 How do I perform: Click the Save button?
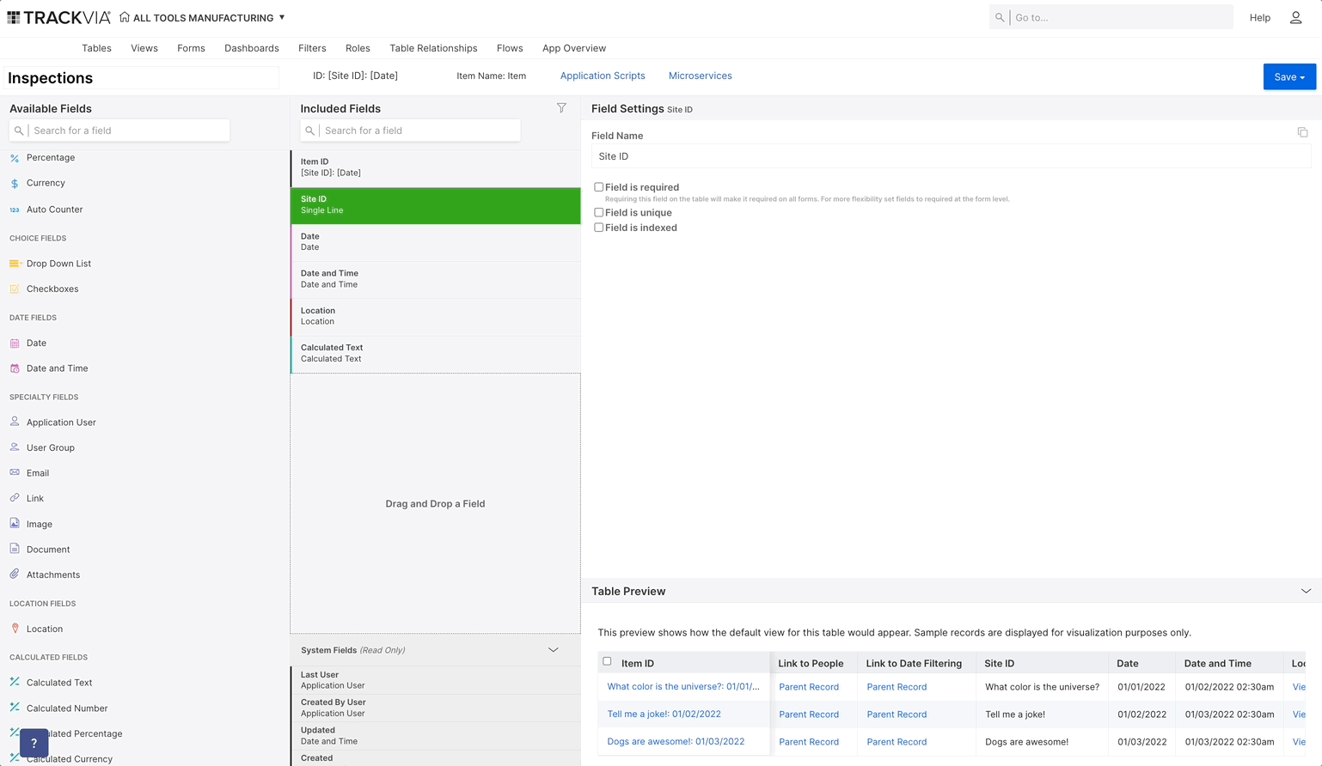pyautogui.click(x=1289, y=76)
